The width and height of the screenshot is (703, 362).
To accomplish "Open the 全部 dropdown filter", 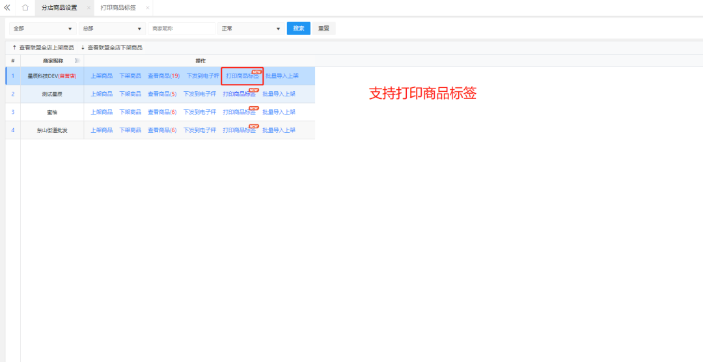I will coord(42,29).
